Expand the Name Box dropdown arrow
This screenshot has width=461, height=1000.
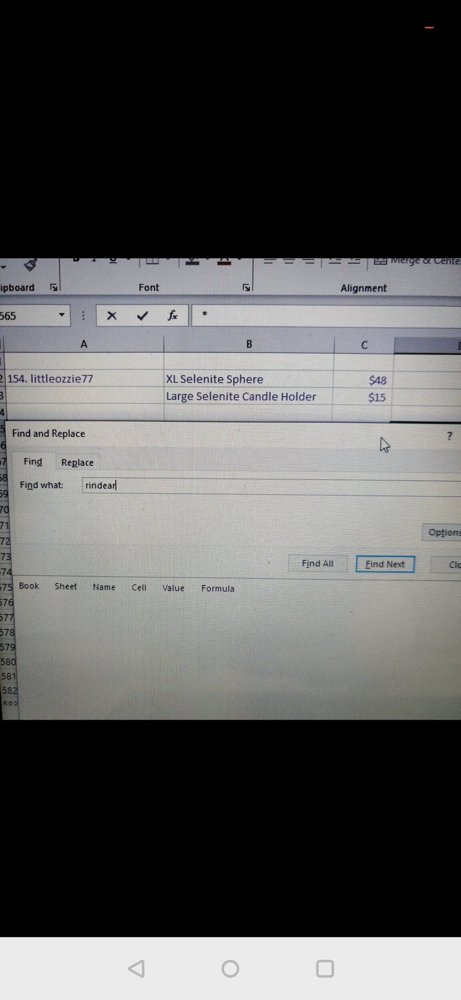[x=62, y=315]
